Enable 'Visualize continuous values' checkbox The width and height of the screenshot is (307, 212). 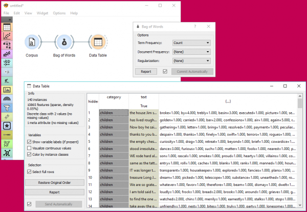[29, 147]
